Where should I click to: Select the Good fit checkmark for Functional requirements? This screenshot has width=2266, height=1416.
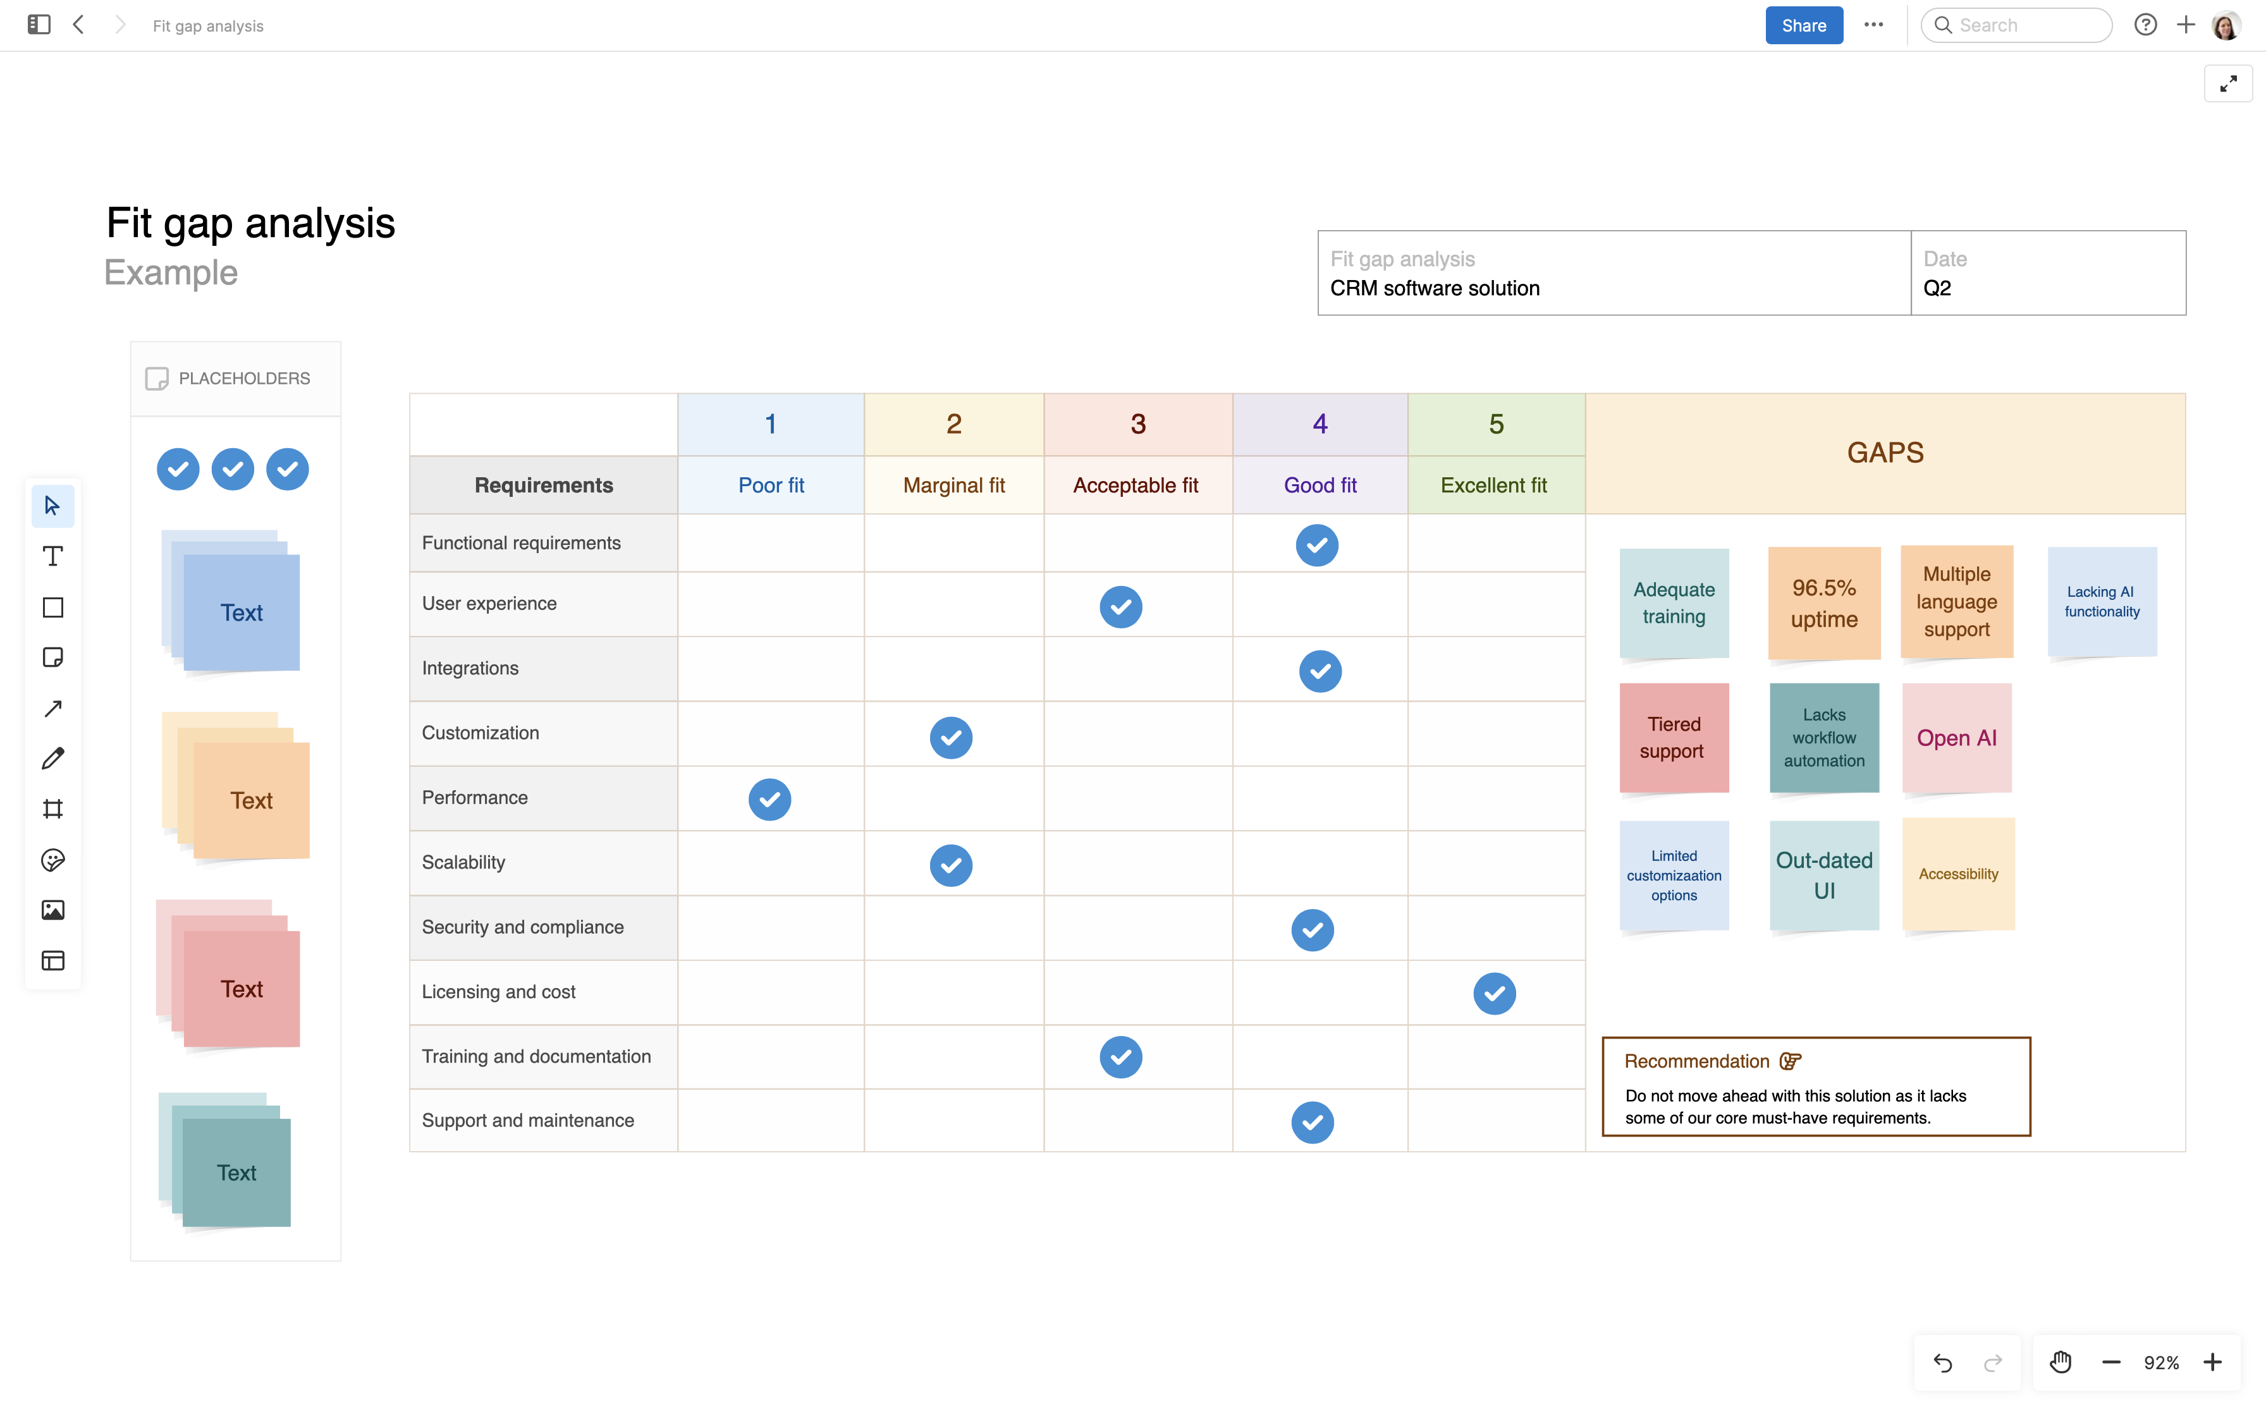click(x=1316, y=544)
